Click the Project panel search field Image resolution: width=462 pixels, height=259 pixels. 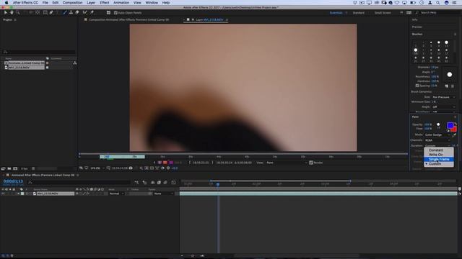tap(39, 52)
